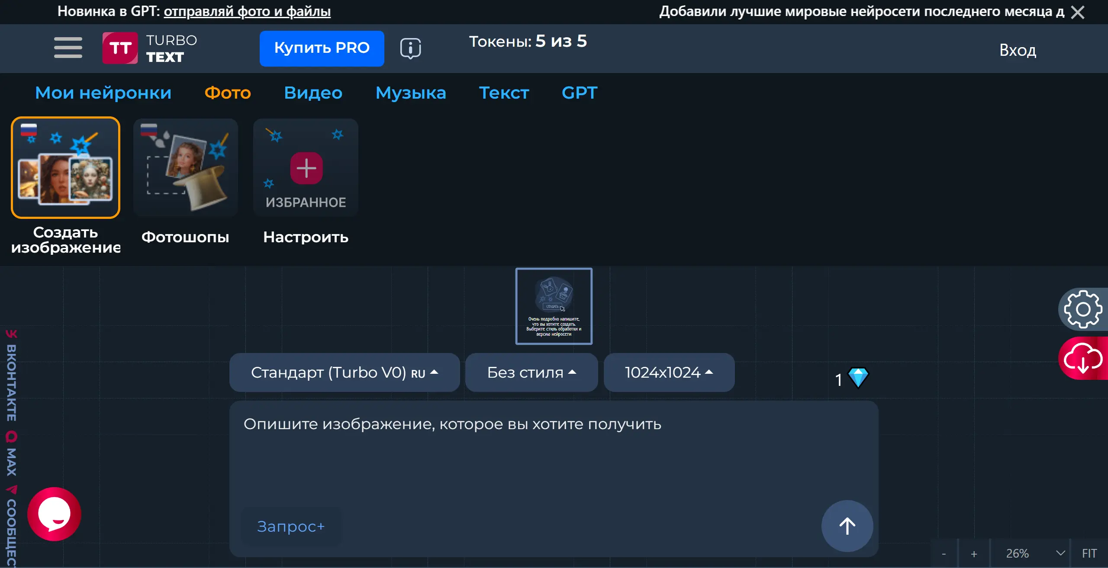
Task: Click the Купить PRO button
Action: tap(322, 48)
